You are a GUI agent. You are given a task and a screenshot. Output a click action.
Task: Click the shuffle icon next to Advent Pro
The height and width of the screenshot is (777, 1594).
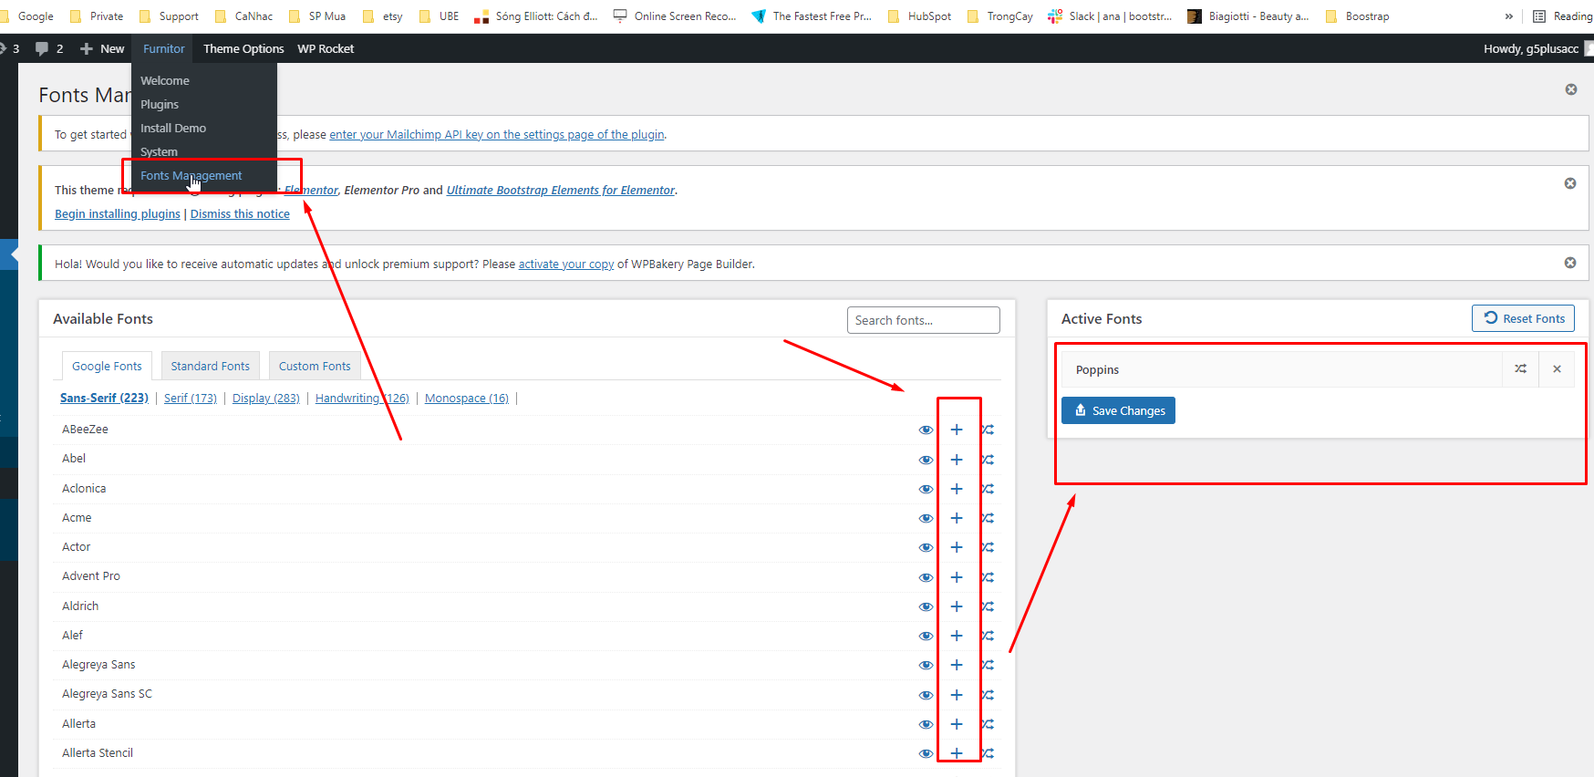(988, 577)
